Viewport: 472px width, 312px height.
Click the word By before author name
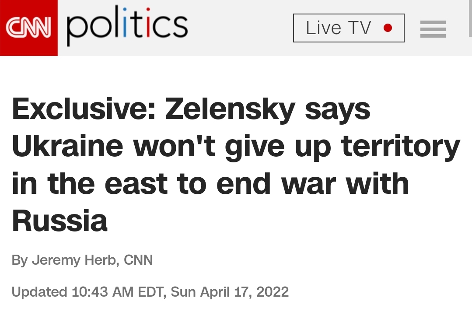[20, 260]
